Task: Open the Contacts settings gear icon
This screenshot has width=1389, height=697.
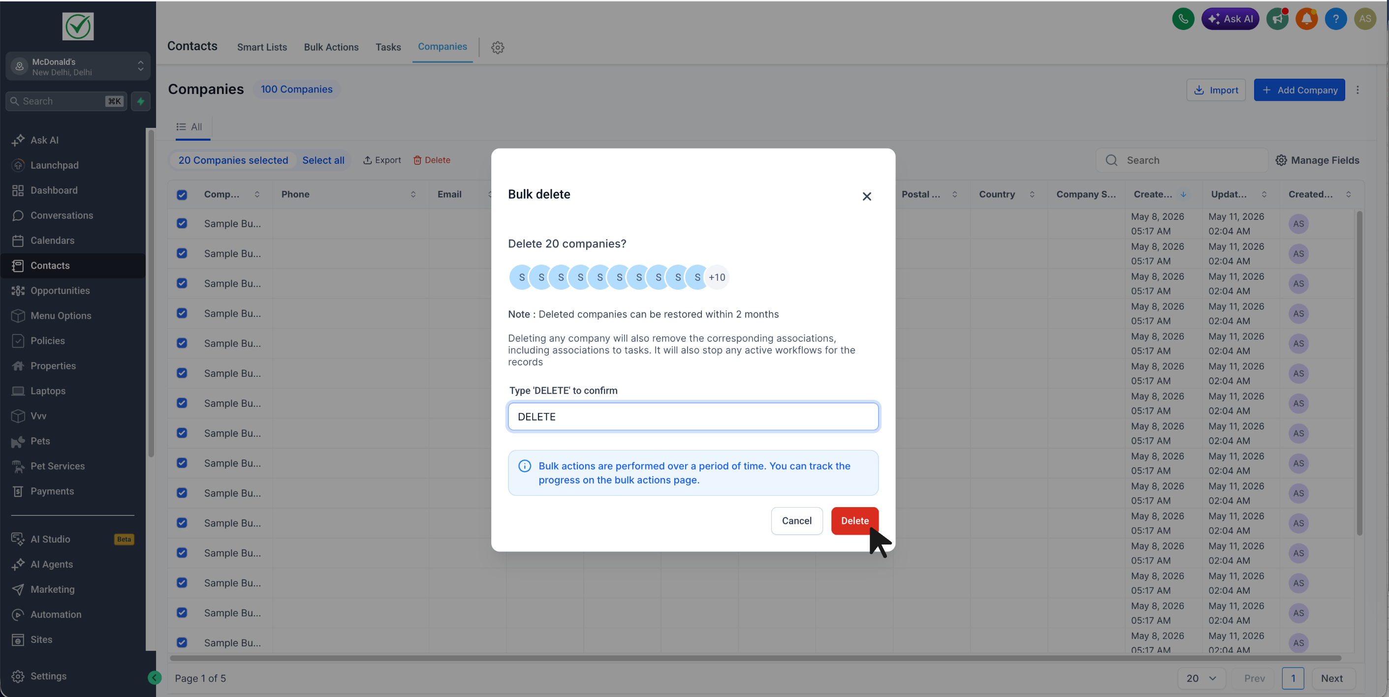Action: 497,47
